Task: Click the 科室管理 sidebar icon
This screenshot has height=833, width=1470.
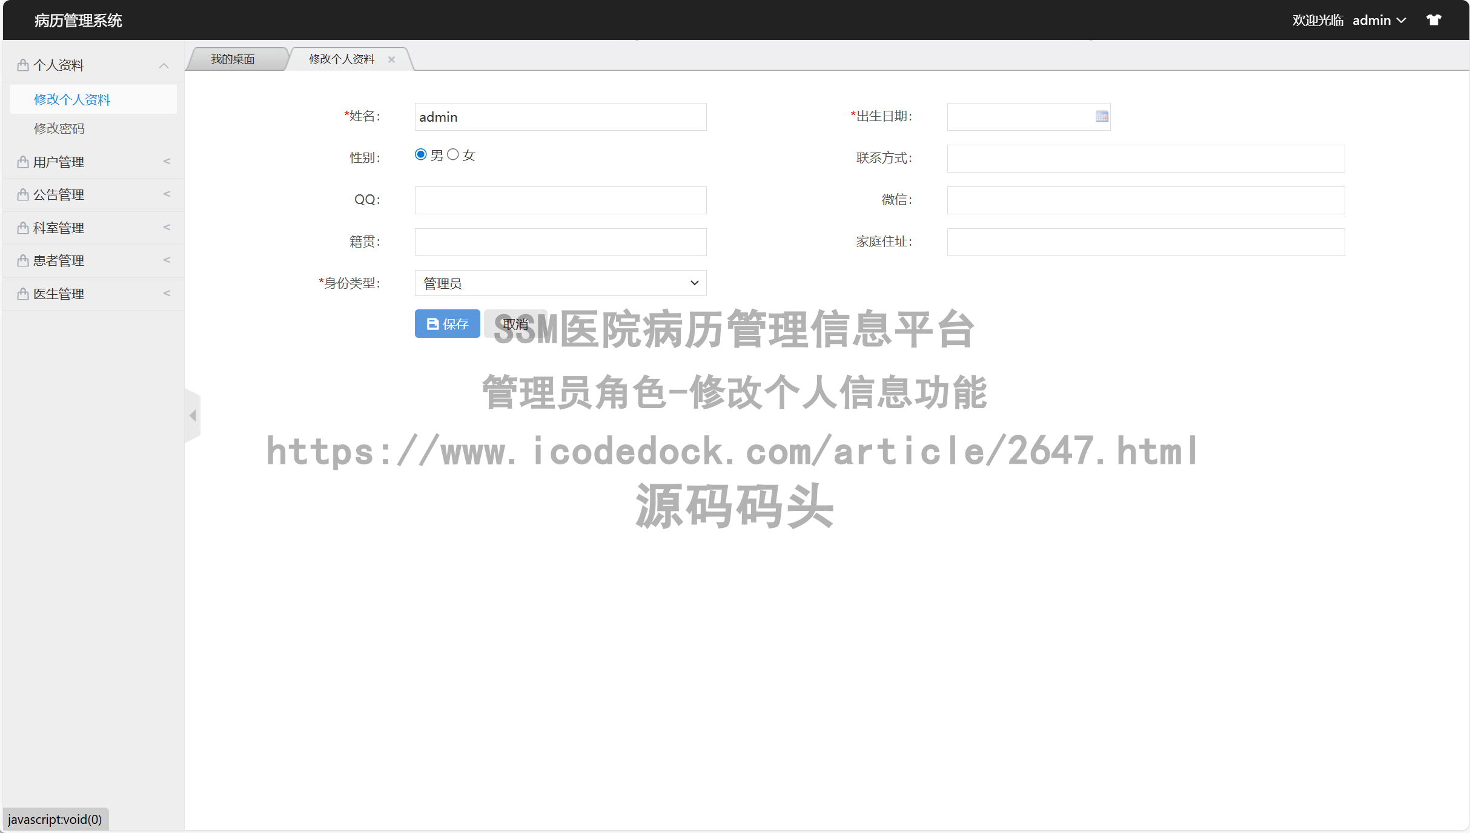Action: (x=22, y=228)
